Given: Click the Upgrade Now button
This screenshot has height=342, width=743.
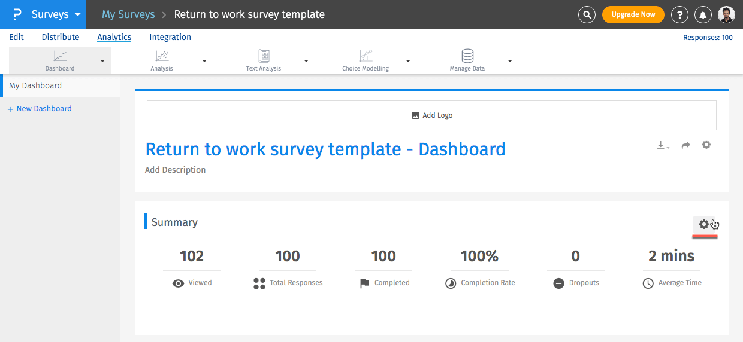Looking at the screenshot, I should coord(633,14).
